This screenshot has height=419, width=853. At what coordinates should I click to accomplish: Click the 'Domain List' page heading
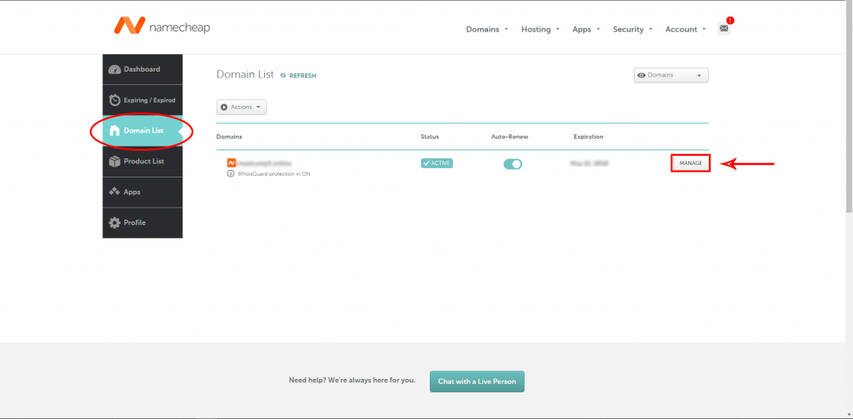[246, 74]
